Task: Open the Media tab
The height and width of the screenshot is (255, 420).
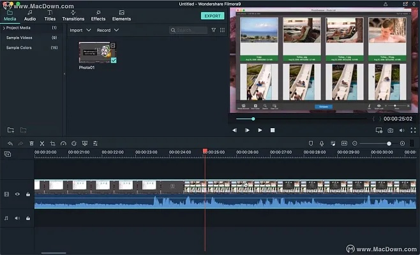Action: click(x=10, y=16)
